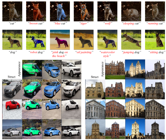This screenshot has height=140, width=166.
Task: Click the "running cat" caption
Action: point(156,24)
